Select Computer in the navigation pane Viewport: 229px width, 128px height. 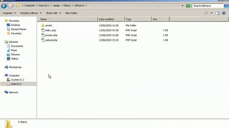(x=14, y=75)
